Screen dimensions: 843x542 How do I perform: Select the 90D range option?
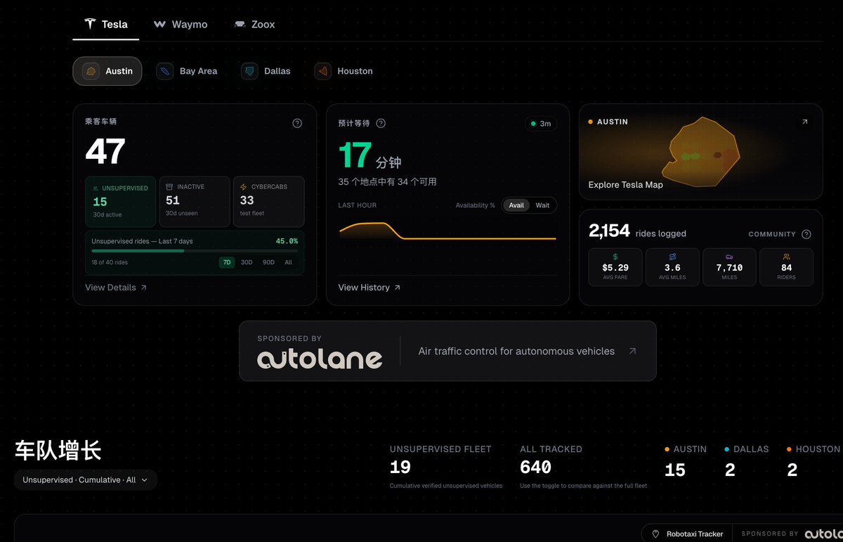268,262
